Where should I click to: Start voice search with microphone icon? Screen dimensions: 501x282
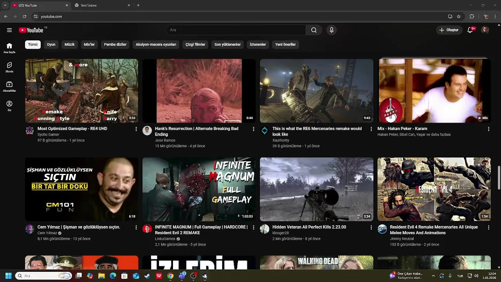332,30
